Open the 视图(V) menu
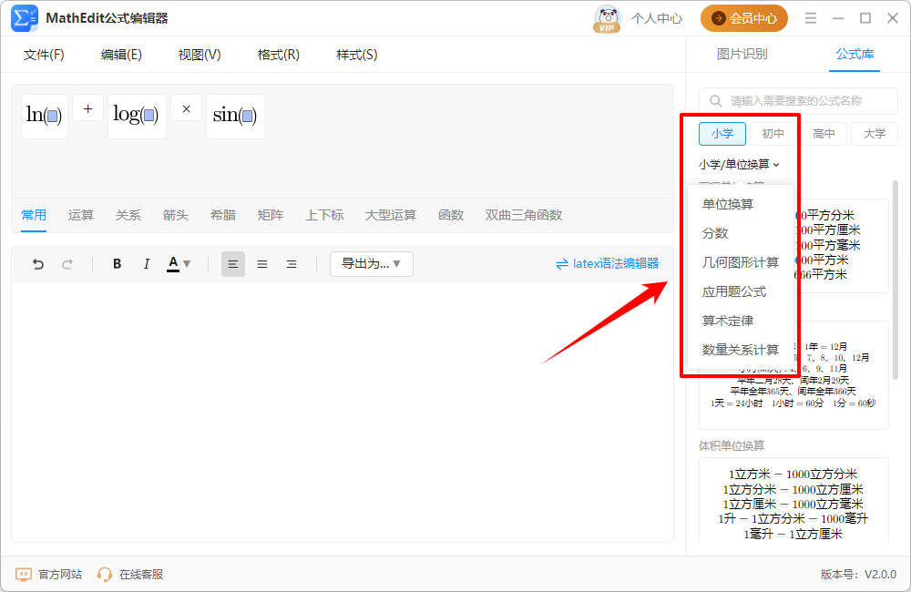This screenshot has width=911, height=592. (x=200, y=55)
